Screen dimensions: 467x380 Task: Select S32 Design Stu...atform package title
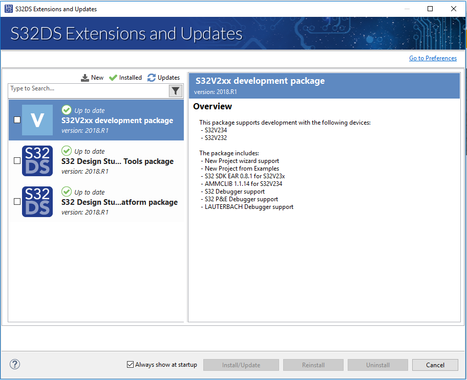119,202
